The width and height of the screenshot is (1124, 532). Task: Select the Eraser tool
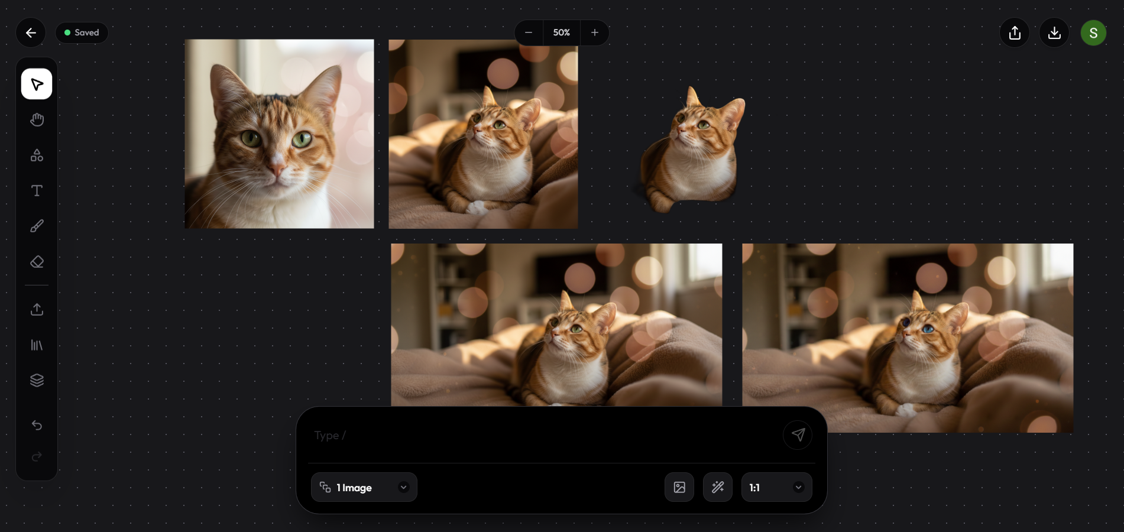[37, 261]
